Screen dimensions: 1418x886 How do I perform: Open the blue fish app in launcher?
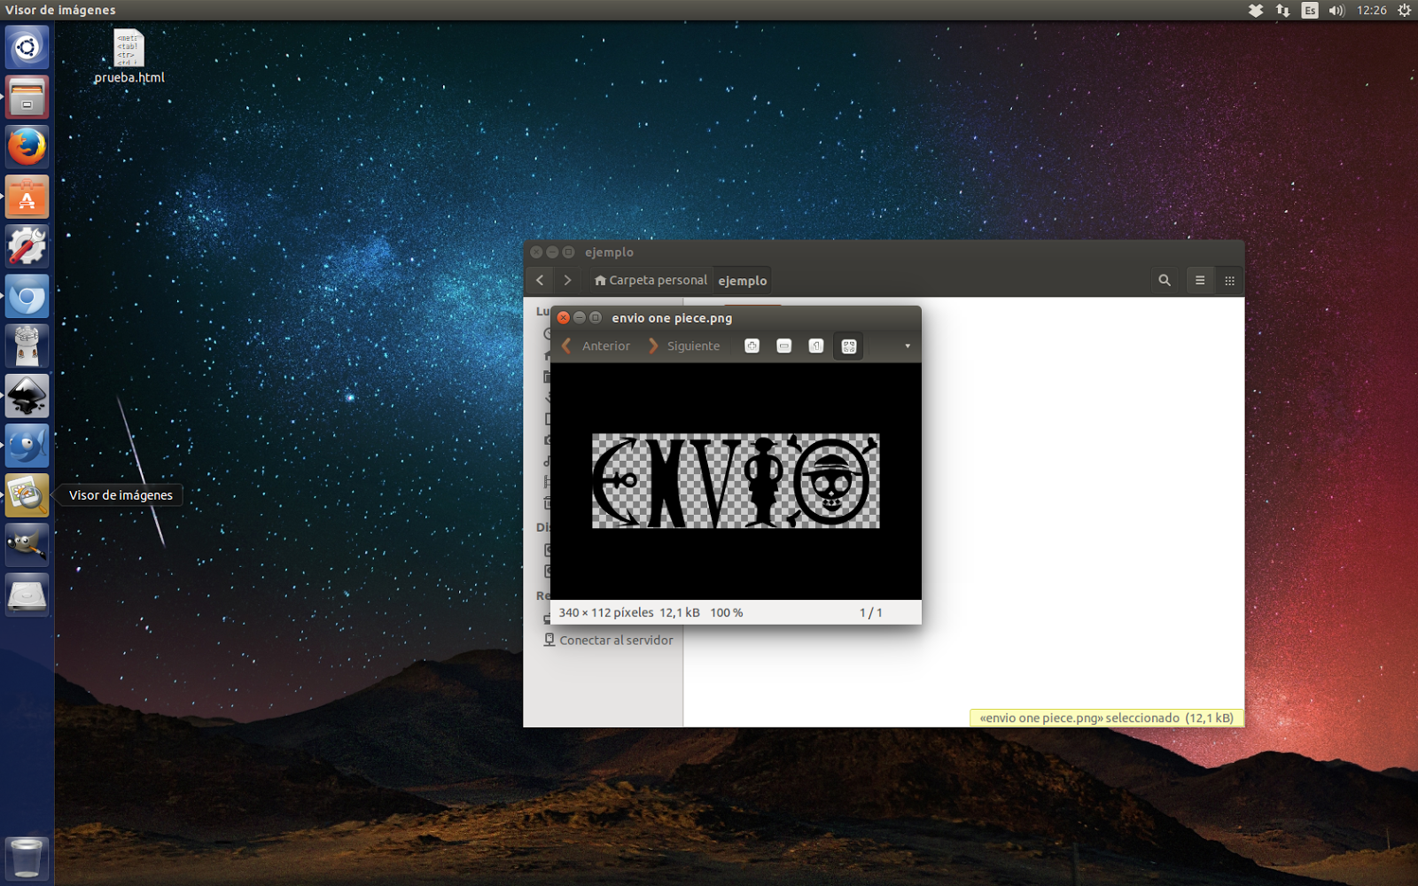[x=27, y=445]
